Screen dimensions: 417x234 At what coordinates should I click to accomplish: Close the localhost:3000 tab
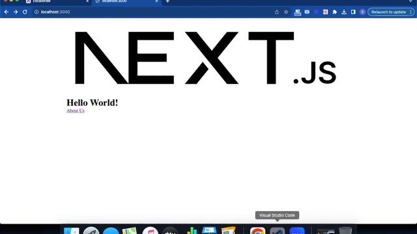156,1
